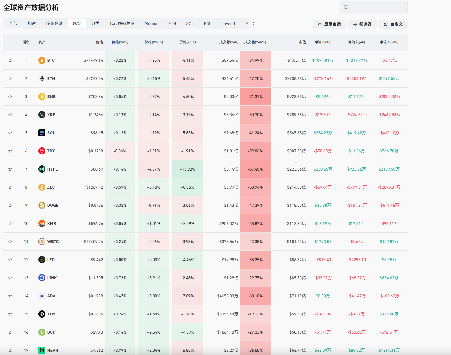
Task: Click the SOL coin icon
Action: pyautogui.click(x=42, y=133)
